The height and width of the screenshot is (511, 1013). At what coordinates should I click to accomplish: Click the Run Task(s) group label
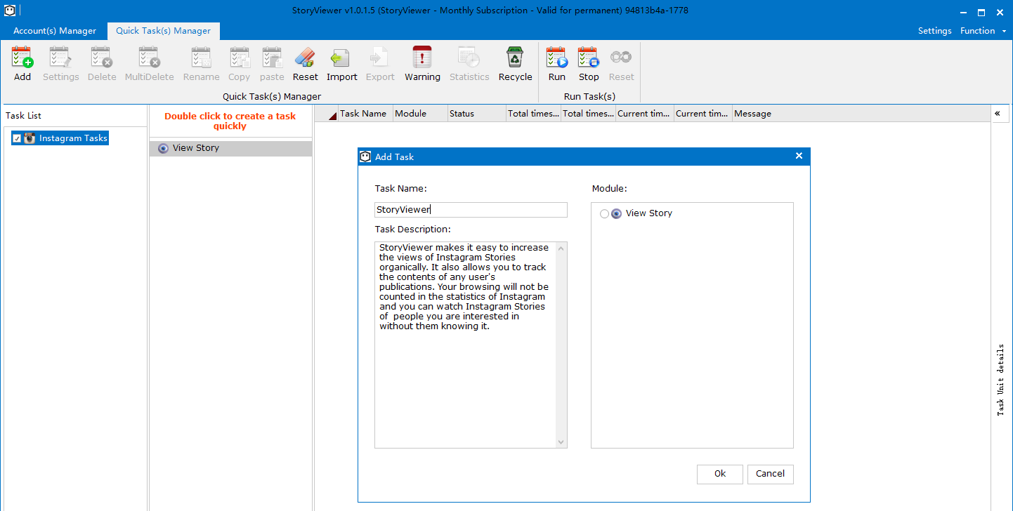(x=589, y=97)
